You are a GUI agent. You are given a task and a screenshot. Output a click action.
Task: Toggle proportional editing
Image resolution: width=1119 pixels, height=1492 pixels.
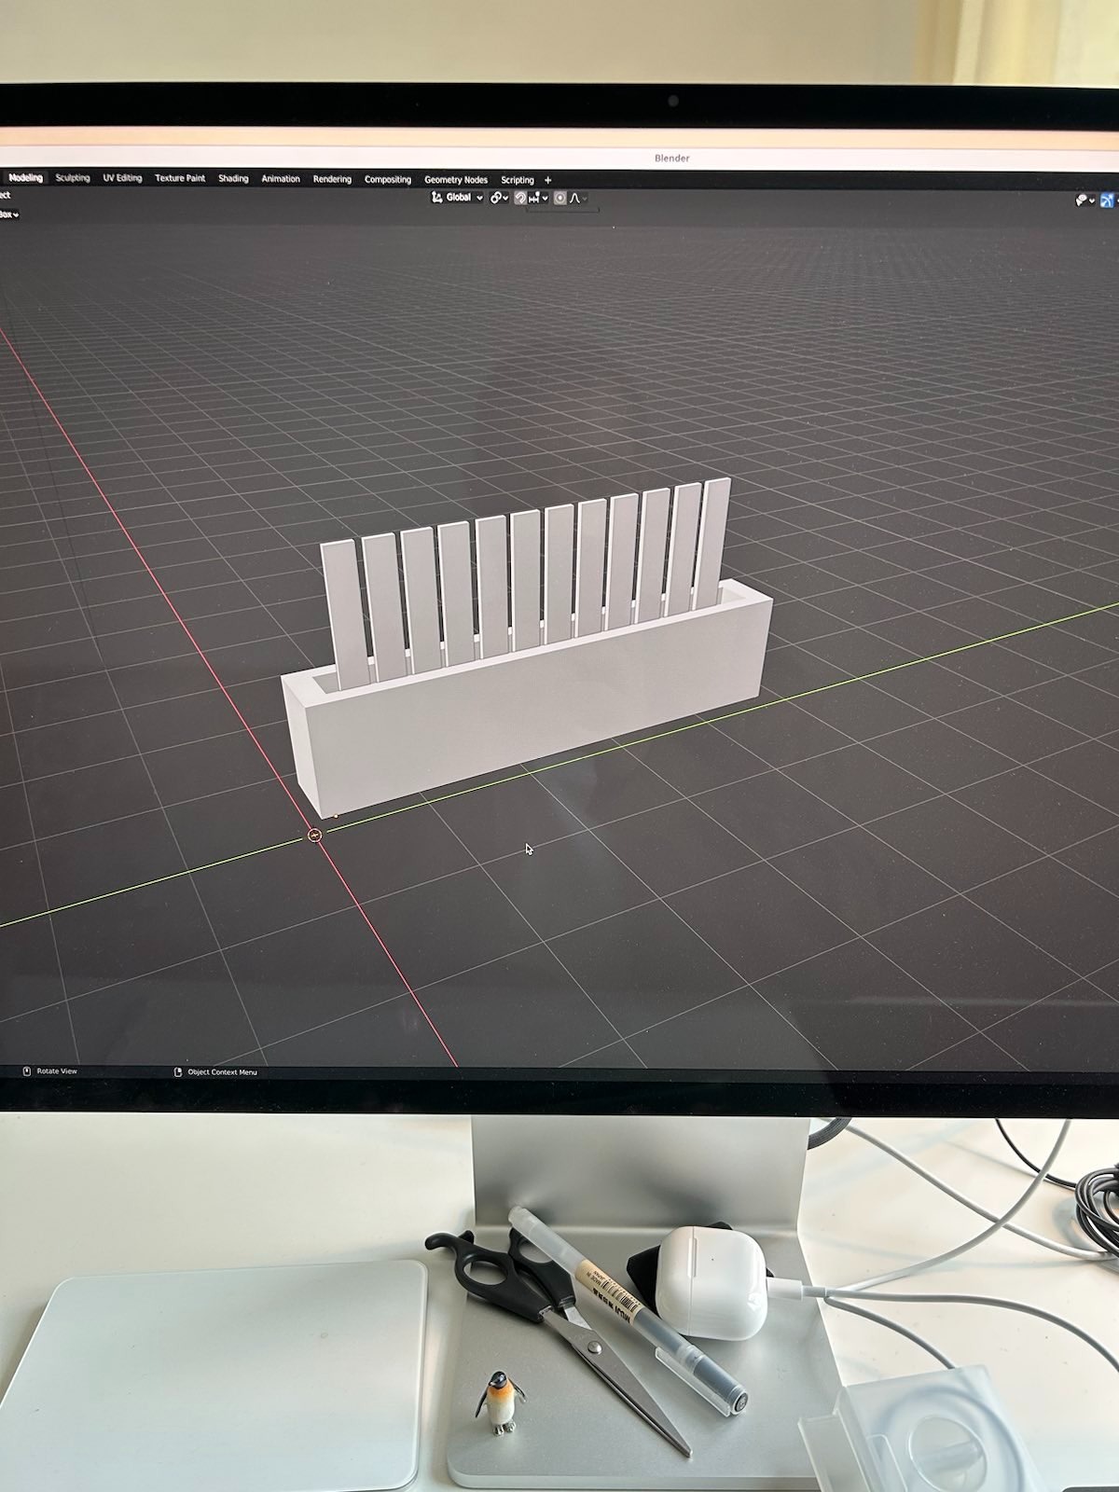560,198
